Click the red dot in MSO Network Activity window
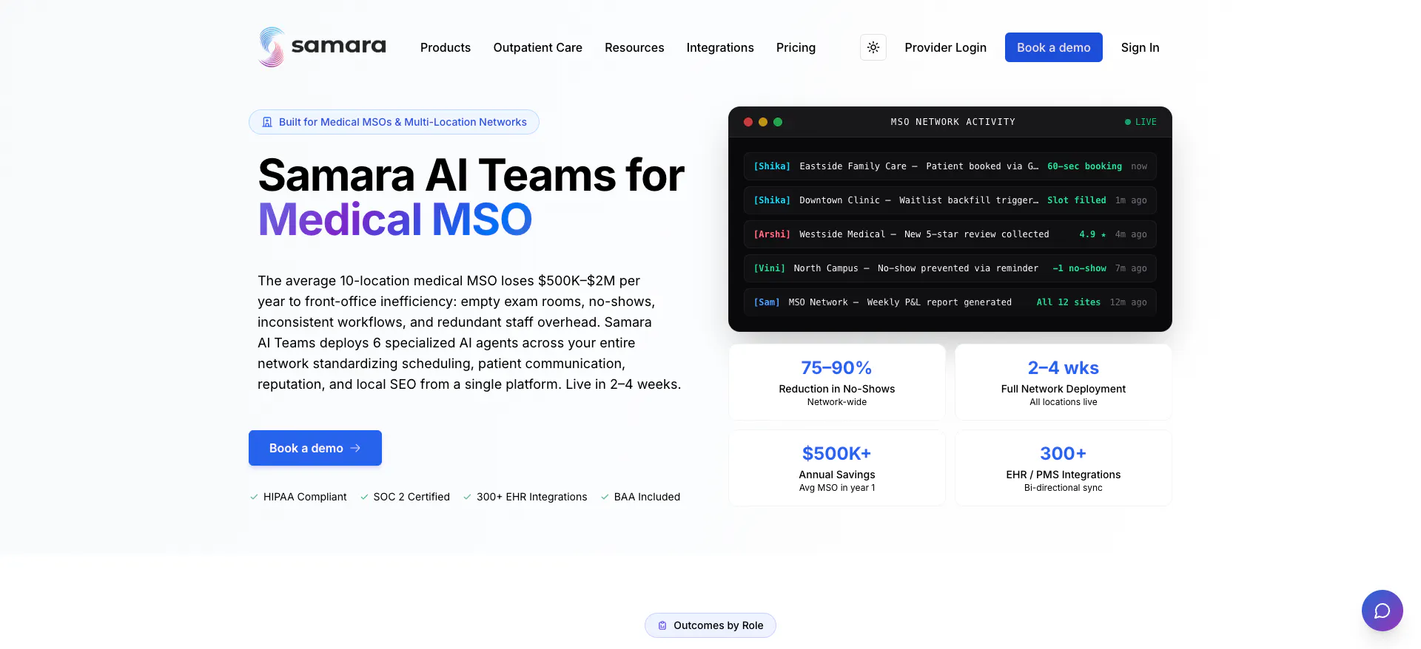This screenshot has width=1421, height=649. pos(748,122)
